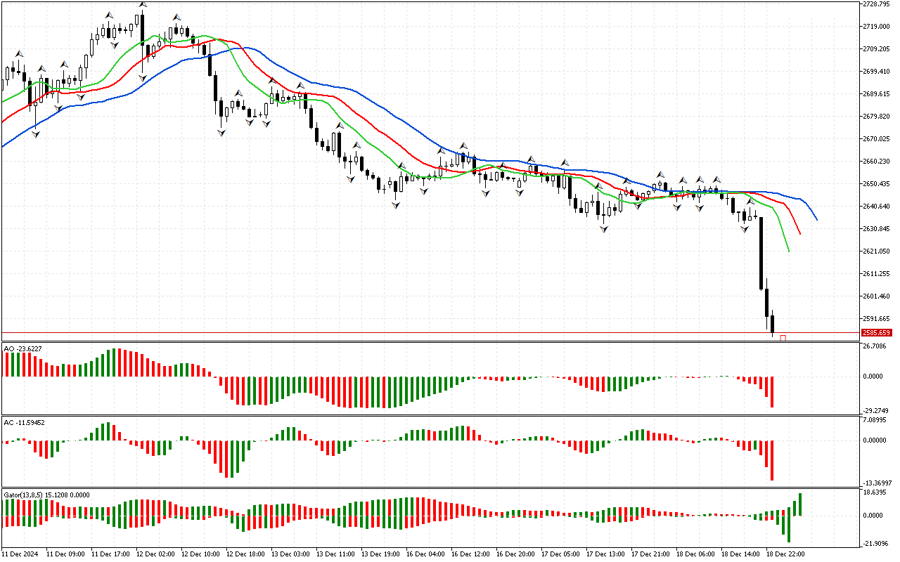Image resolution: width=900 pixels, height=562 pixels.
Task: Click the 2719.000 price level label
Action: [877, 27]
